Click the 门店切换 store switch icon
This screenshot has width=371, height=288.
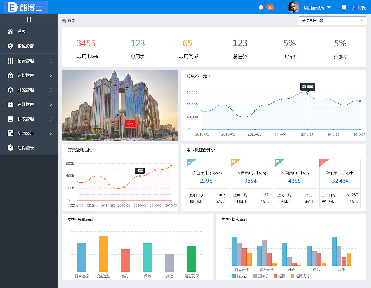[344, 7]
